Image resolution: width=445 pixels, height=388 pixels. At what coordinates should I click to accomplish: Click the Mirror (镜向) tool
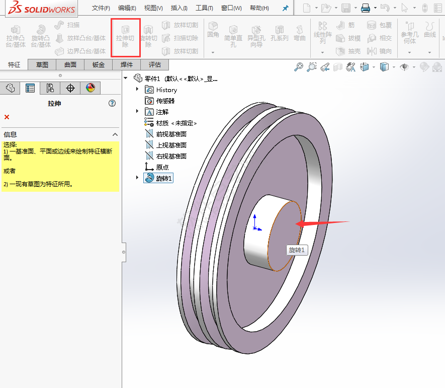pos(379,51)
